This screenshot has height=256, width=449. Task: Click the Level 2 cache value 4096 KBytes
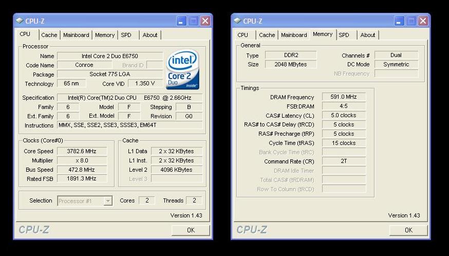(177, 170)
